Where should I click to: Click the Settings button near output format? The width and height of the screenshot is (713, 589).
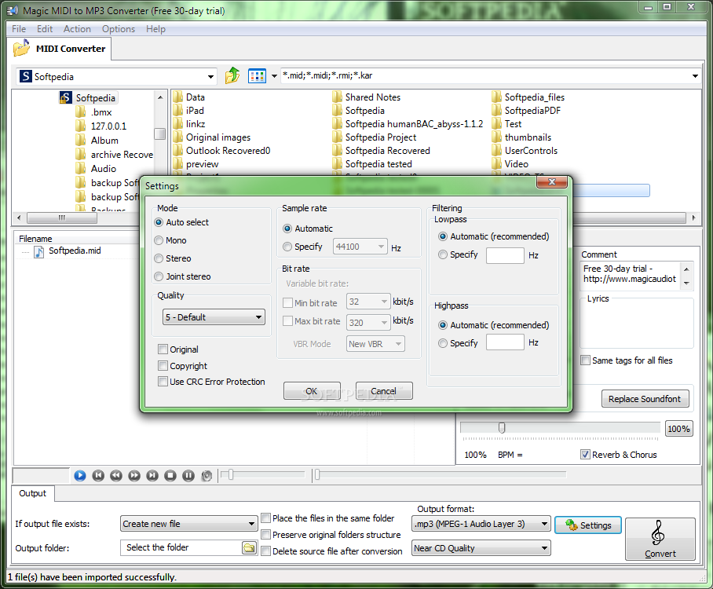pyautogui.click(x=588, y=525)
